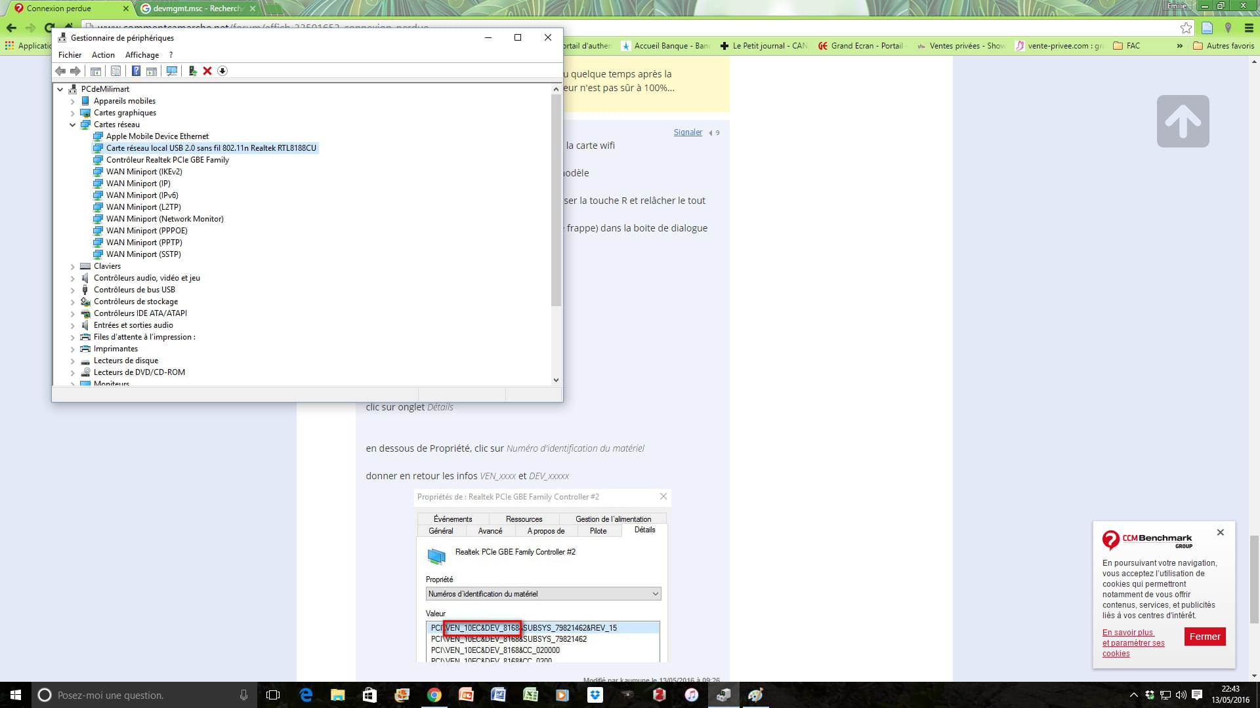
Task: Click En savoir plus et paramétrer ses cookies
Action: pos(1133,643)
